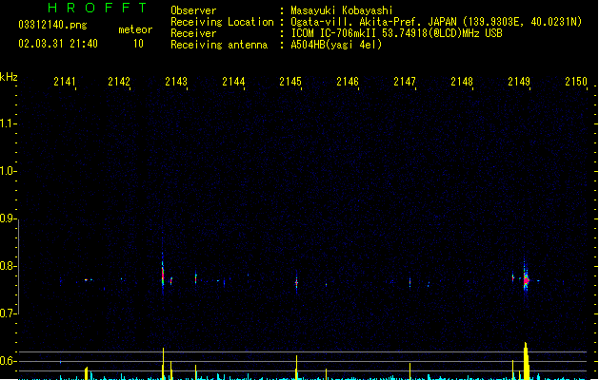Click the 2143 time axis label
599x380 pixels.
(x=176, y=82)
